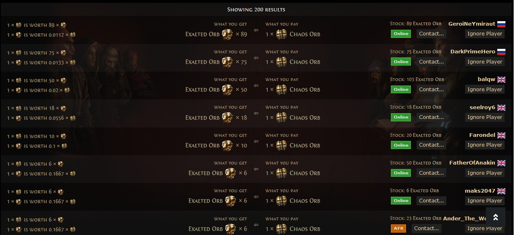Contact the AFK seller in last row
514x235 pixels.
click(426, 228)
